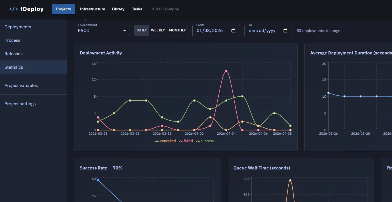The height and width of the screenshot is (202, 392).
Task: Toggle the cancelled series legend marker
Action: [x=157, y=141]
